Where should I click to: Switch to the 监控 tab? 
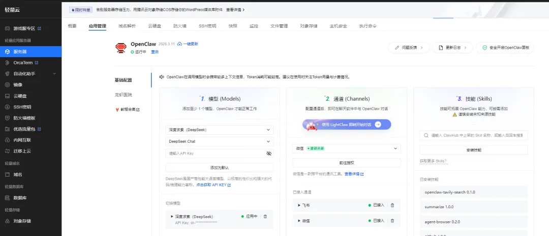point(254,26)
